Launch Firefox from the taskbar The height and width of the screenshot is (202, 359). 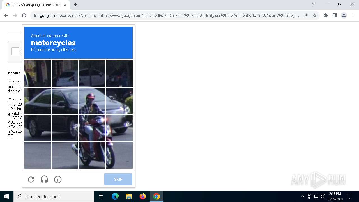click(143, 196)
